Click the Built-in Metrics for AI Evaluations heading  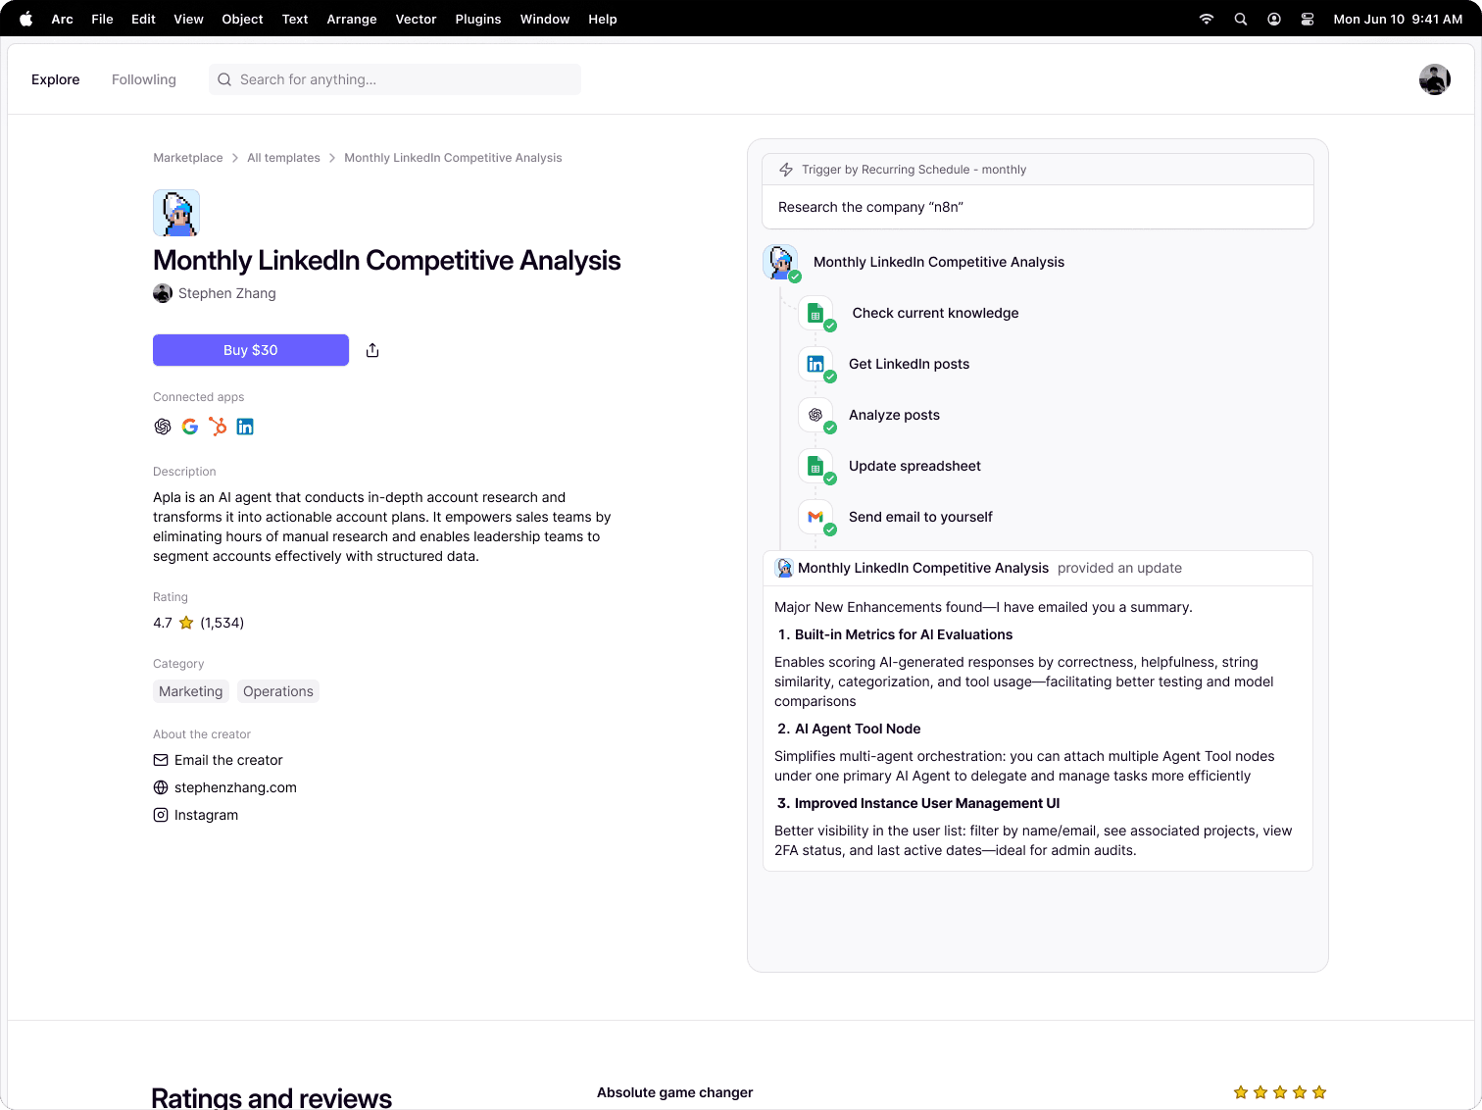tap(904, 634)
